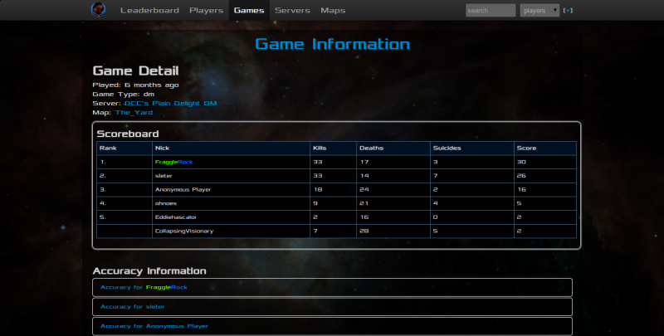
Task: Click the Score column header
Action: [526, 149]
